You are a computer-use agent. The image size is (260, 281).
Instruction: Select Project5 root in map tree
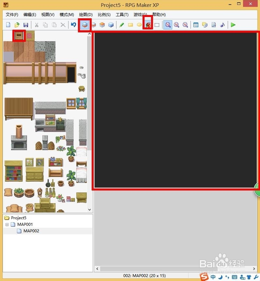click(19, 218)
